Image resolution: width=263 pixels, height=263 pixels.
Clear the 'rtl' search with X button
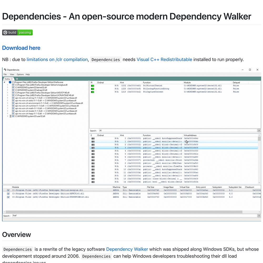click(x=259, y=130)
